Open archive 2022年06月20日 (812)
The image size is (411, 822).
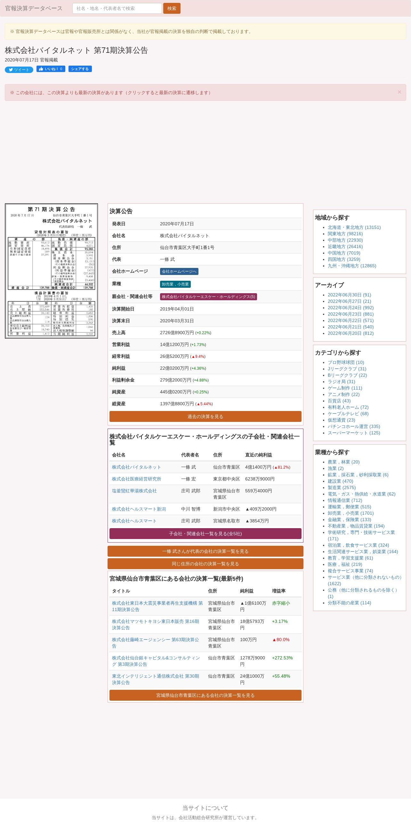[x=351, y=334]
